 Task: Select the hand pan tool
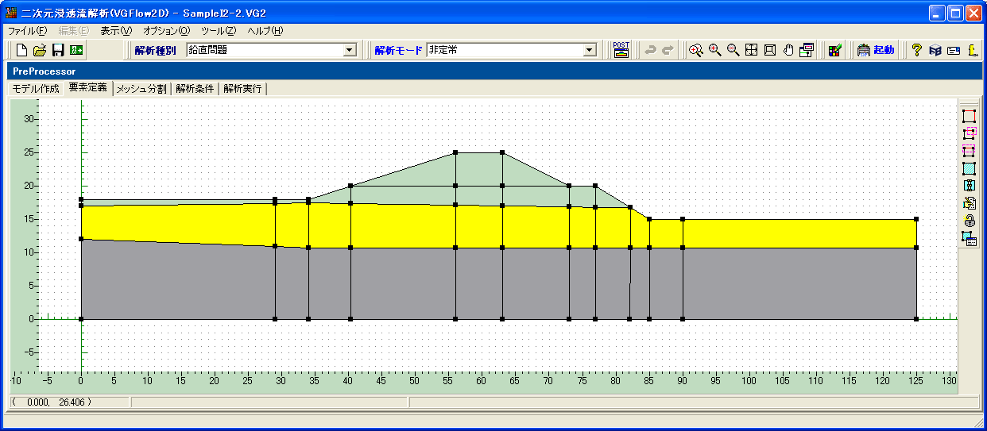click(788, 50)
